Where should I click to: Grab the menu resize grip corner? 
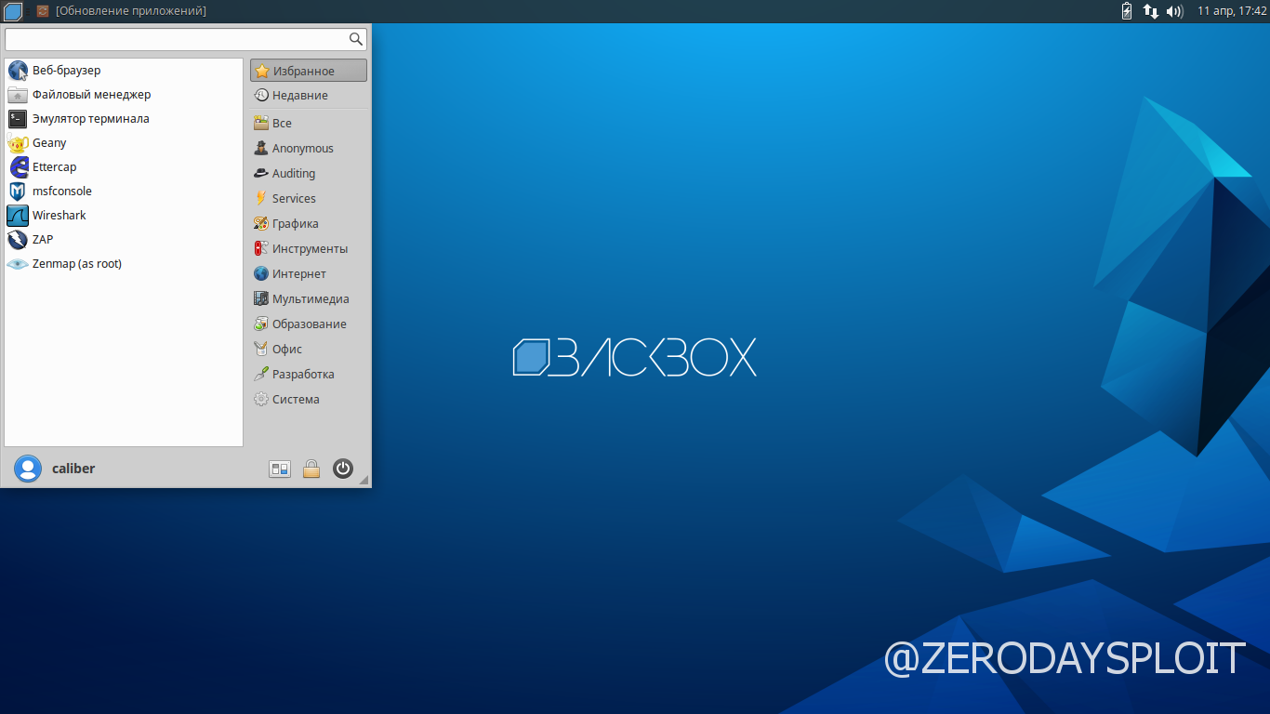pos(364,481)
